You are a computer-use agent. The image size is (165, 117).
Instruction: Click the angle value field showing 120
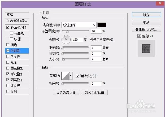[77, 40]
